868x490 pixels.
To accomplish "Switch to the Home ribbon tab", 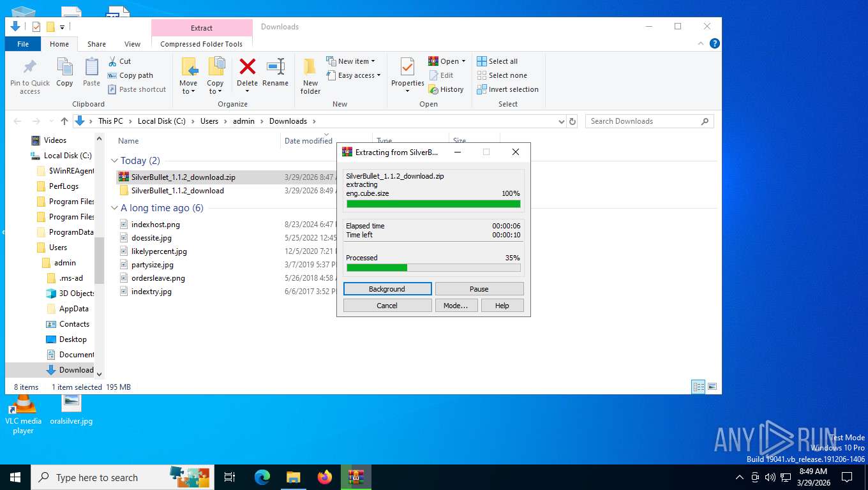I will 59,44.
